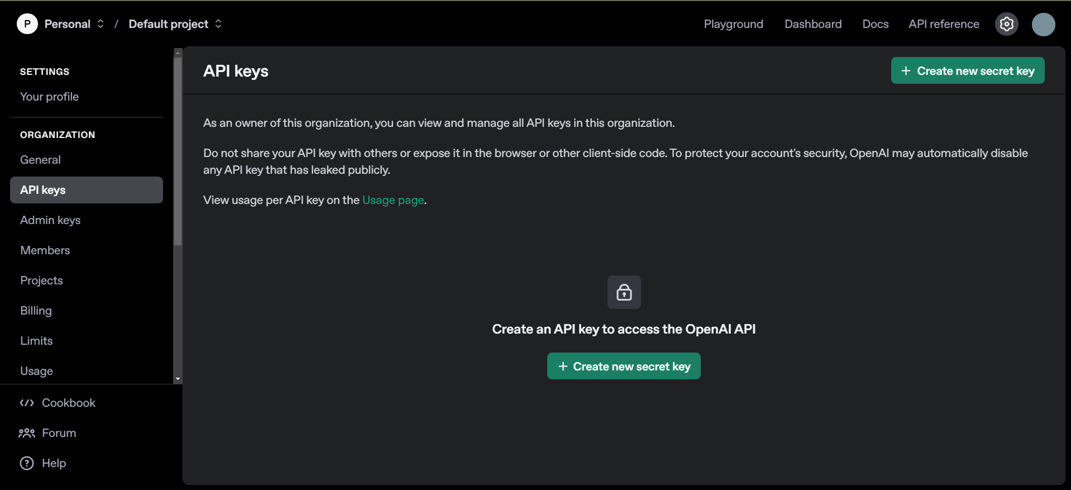Image resolution: width=1071 pixels, height=490 pixels.
Task: Open Projects in the sidebar
Action: pyautogui.click(x=87, y=280)
